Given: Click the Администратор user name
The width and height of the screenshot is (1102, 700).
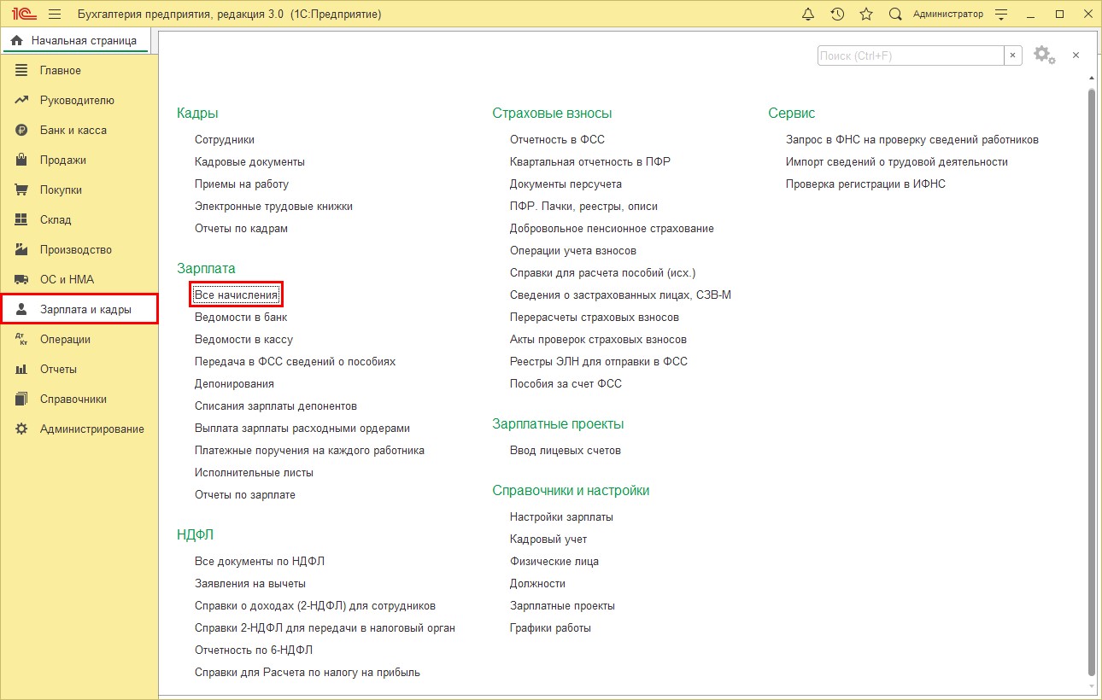Looking at the screenshot, I should (x=947, y=15).
